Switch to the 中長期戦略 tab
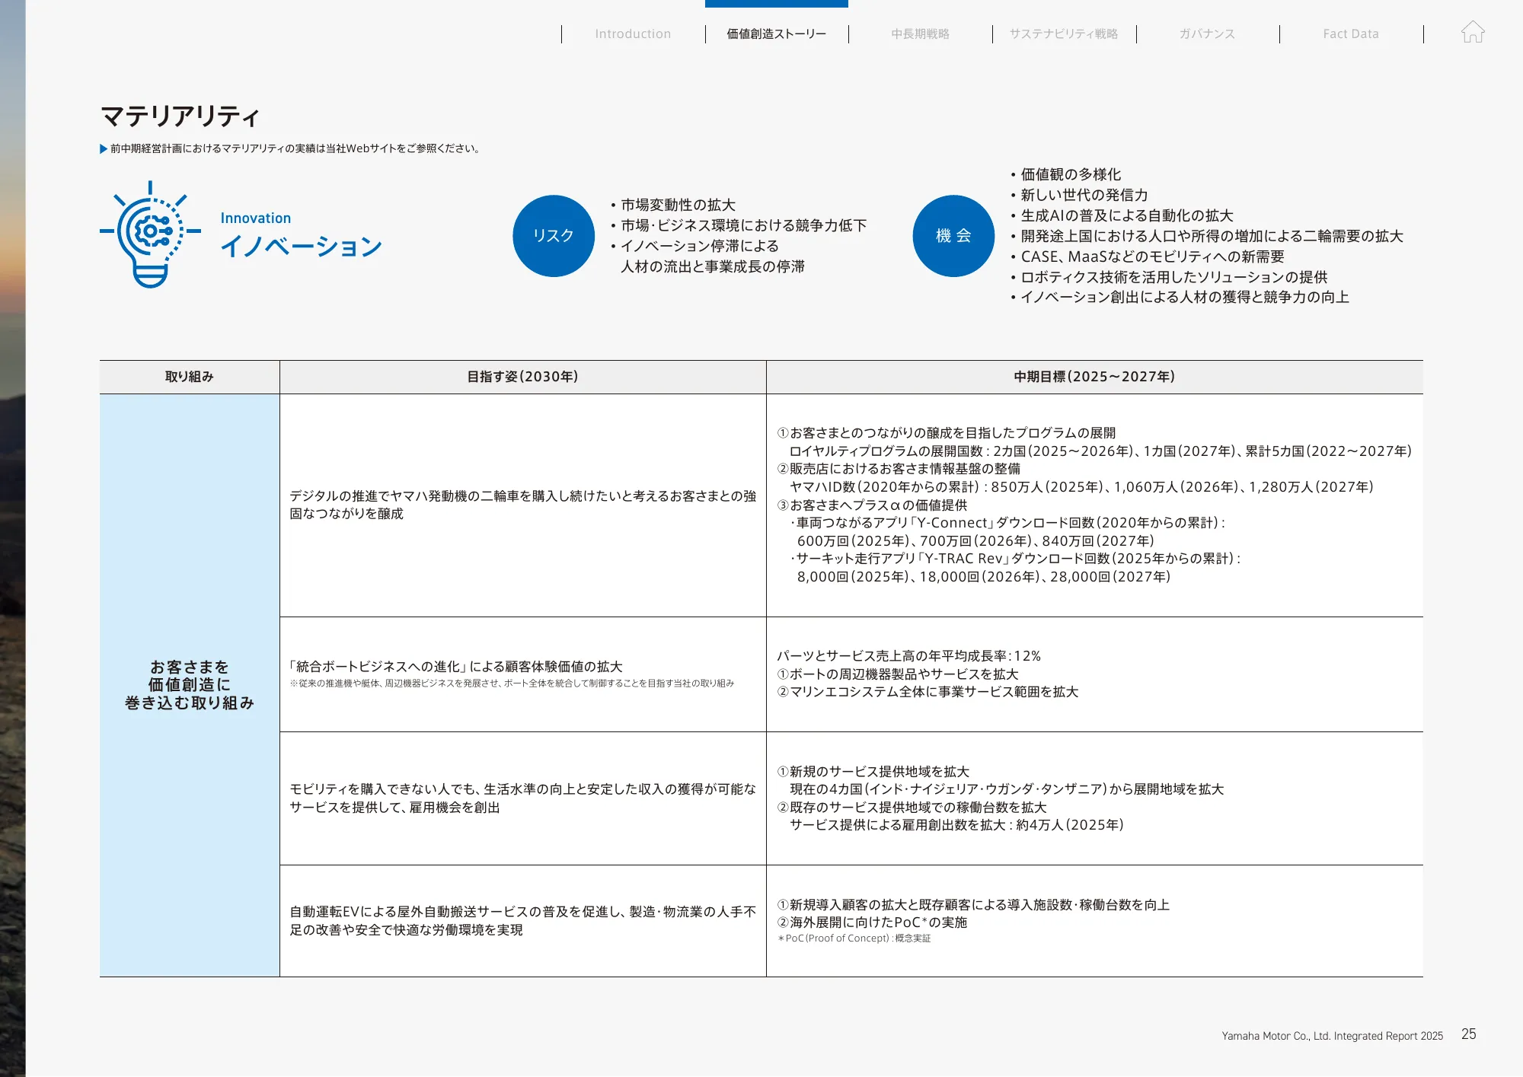The width and height of the screenshot is (1523, 1077). point(921,33)
